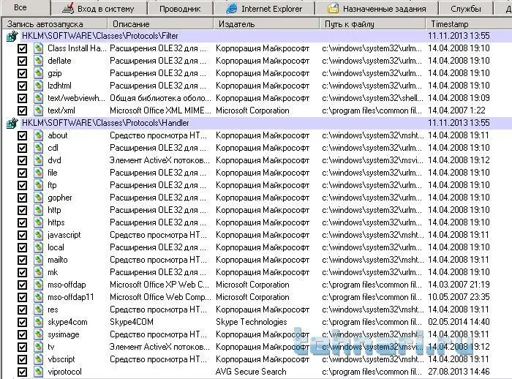This screenshot has width=512, height=379.
Task: Click file icon next to sysimage
Action: click(x=38, y=334)
